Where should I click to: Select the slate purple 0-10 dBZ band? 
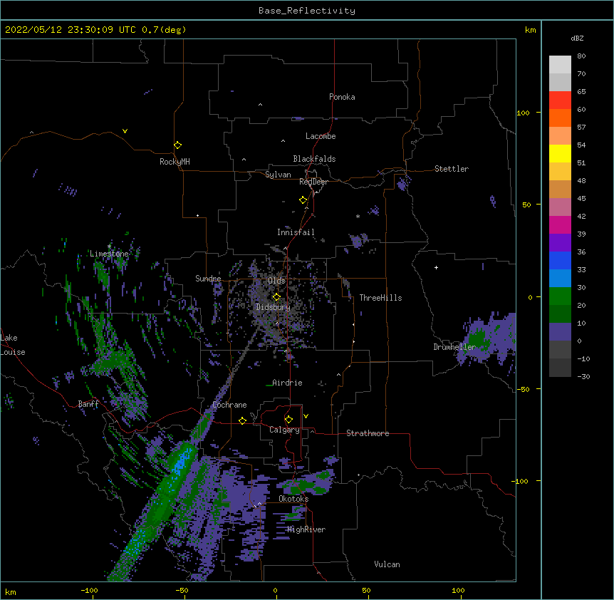pyautogui.click(x=560, y=332)
